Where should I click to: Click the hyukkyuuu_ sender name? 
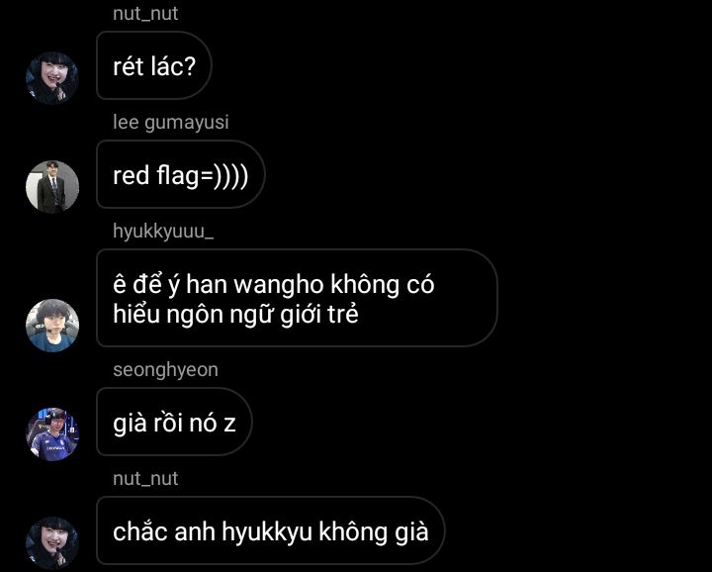[x=163, y=232]
